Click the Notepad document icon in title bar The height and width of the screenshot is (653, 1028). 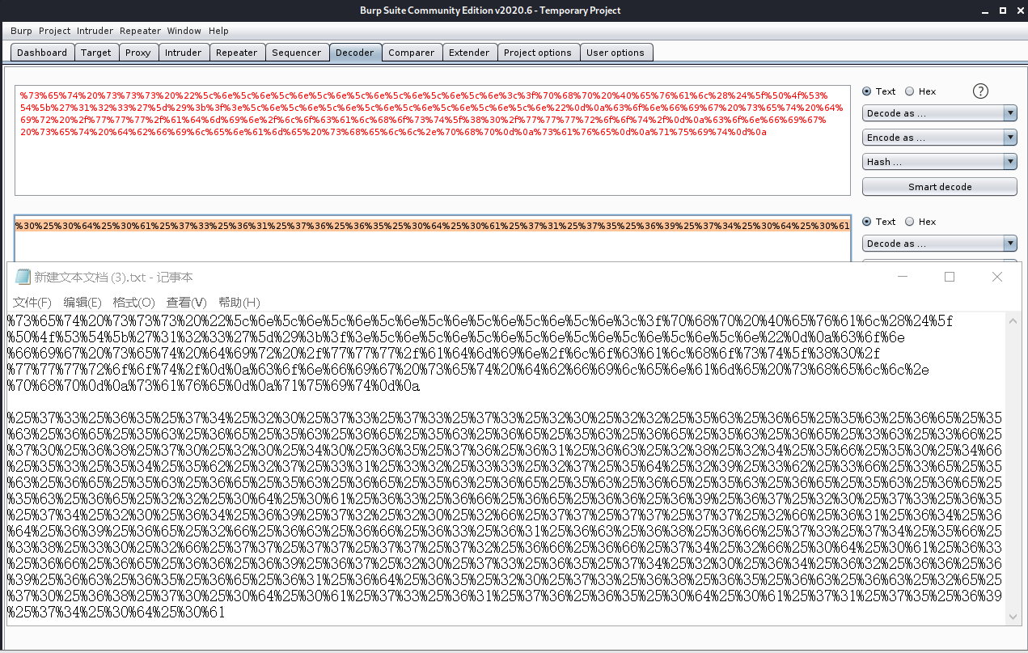(21, 277)
